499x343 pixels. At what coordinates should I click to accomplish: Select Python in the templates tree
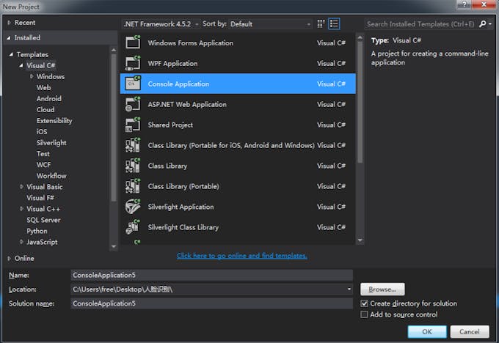[37, 231]
